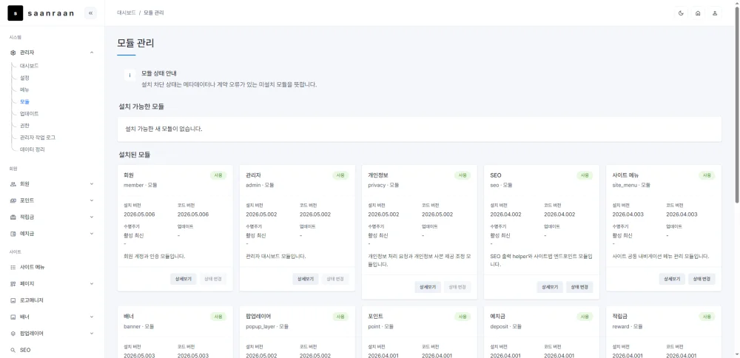Click 상태 변경 on the 관리자 module card
Image resolution: width=740 pixels, height=358 pixels.
[335, 279]
